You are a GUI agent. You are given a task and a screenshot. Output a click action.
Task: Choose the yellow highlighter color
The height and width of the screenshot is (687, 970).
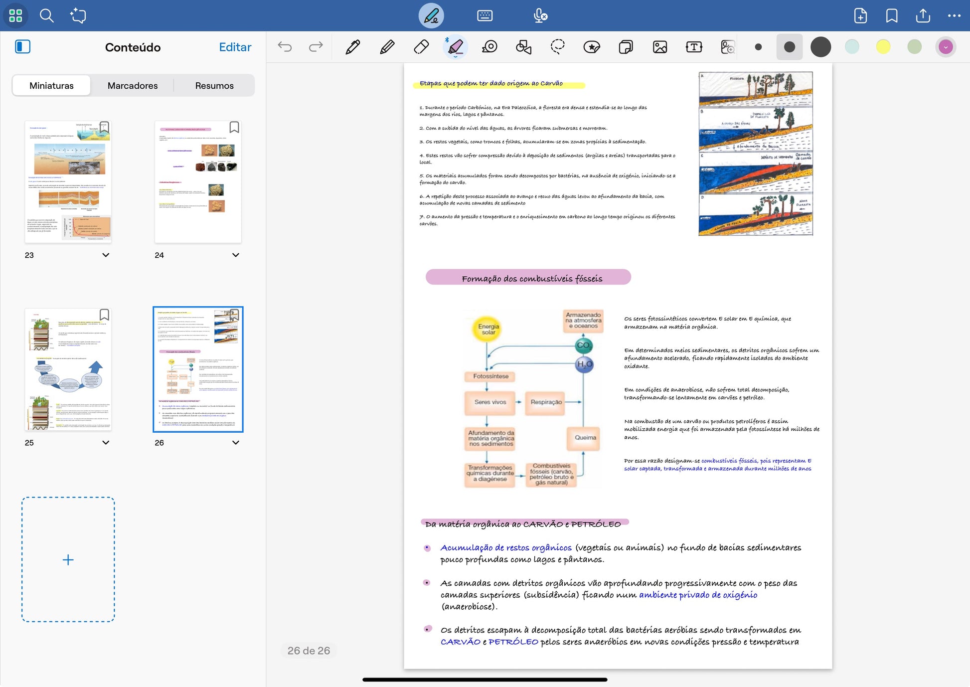click(883, 47)
